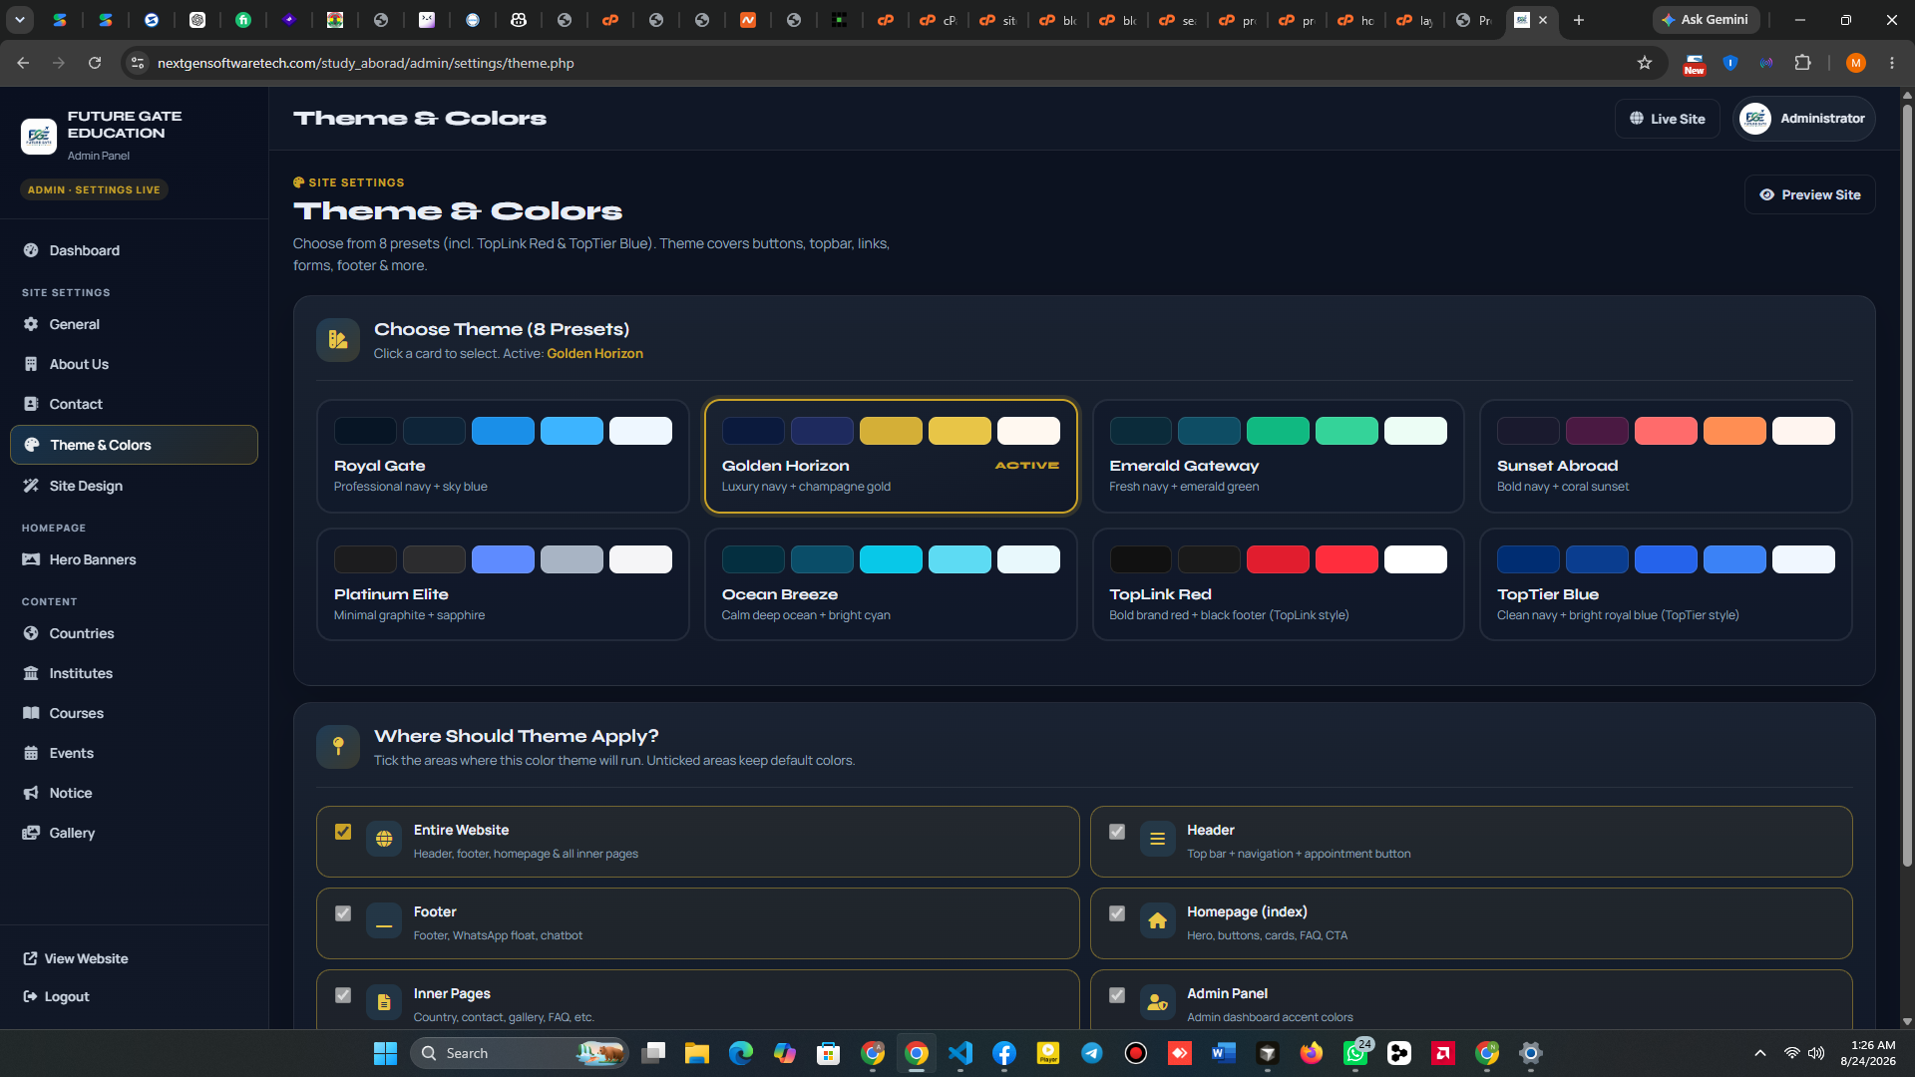This screenshot has height=1077, width=1915.
Task: Open Chrome extensions puzzle icon
Action: click(x=1802, y=63)
